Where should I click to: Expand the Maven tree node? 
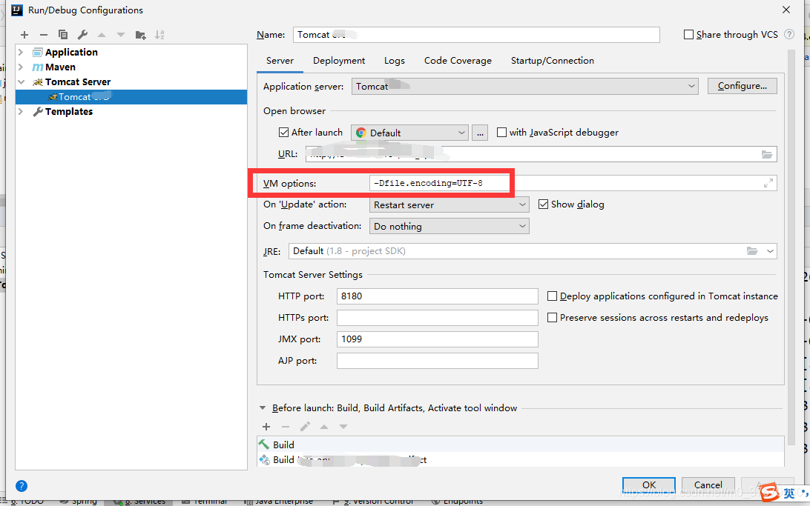pos(21,67)
